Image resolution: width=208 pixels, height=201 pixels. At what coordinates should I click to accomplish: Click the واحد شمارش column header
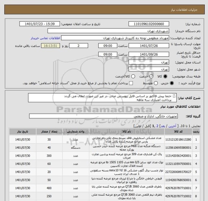tap(75, 131)
